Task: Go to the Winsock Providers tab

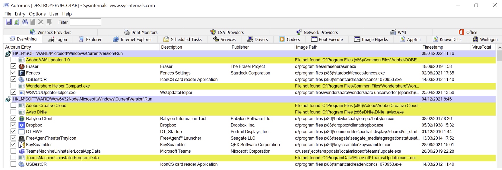Action: pyautogui.click(x=51, y=32)
